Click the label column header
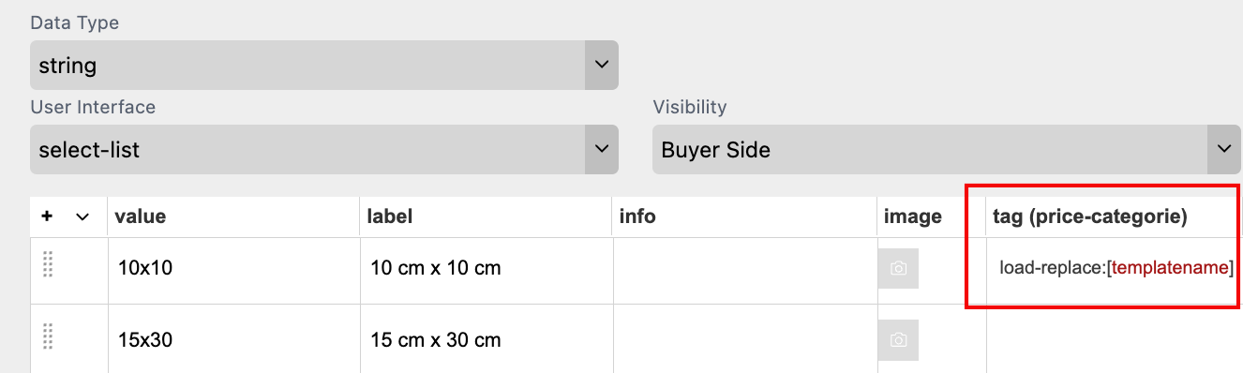 [x=390, y=216]
